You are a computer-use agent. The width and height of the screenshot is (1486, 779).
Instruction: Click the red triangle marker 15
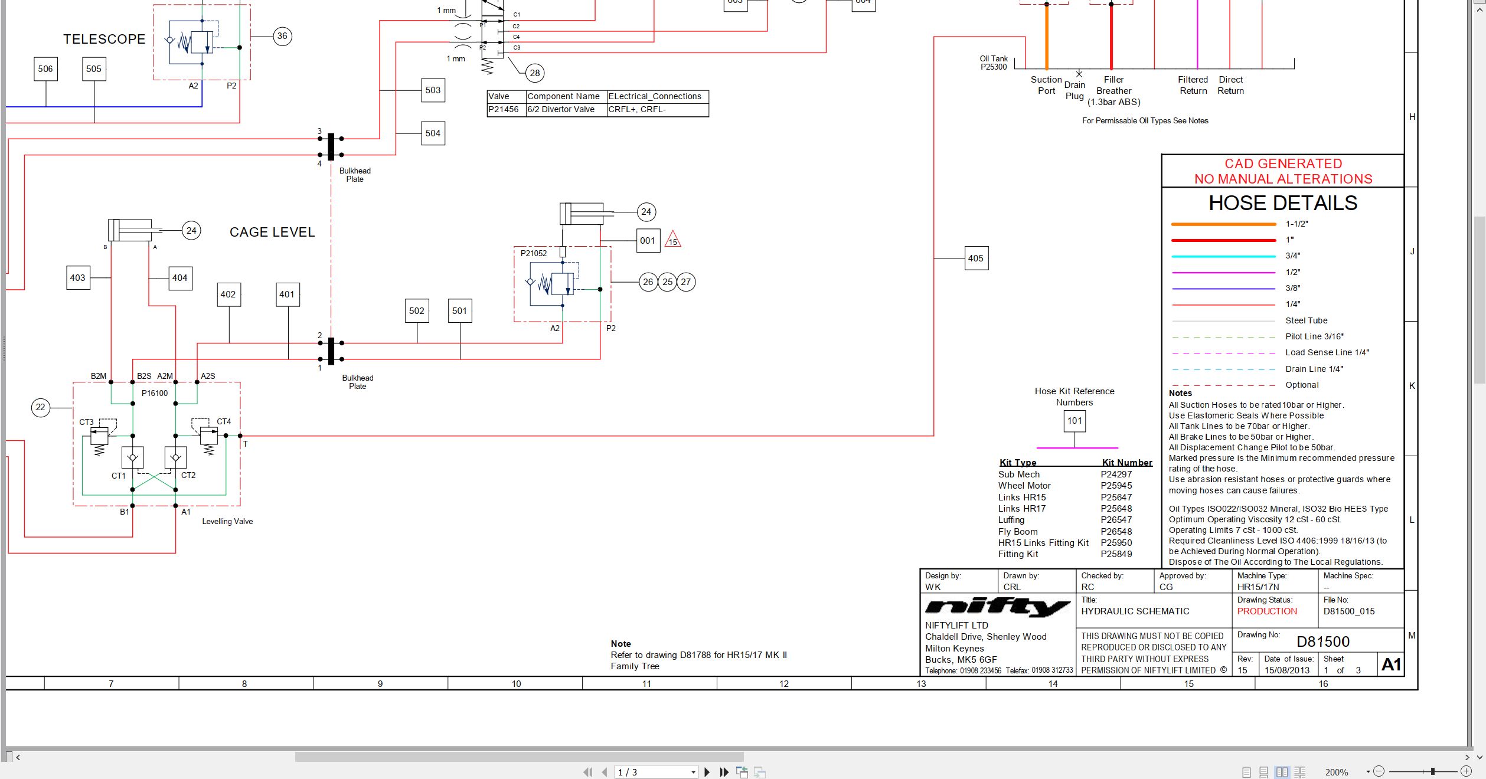673,240
